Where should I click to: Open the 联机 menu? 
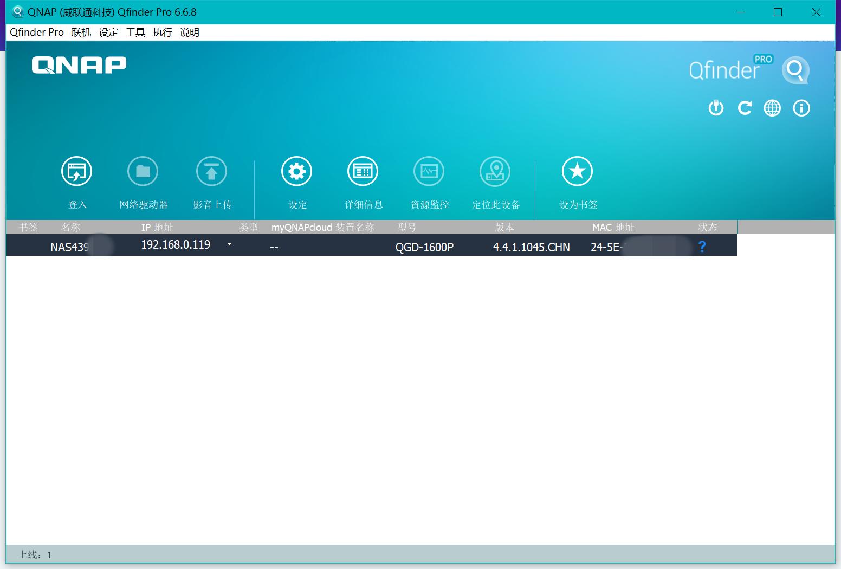coord(81,33)
